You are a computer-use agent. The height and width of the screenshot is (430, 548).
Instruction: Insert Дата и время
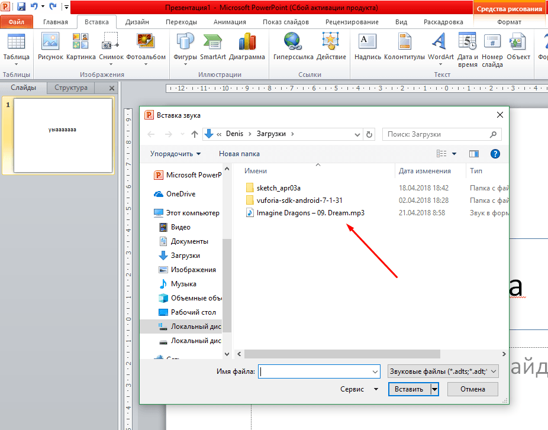[468, 50]
